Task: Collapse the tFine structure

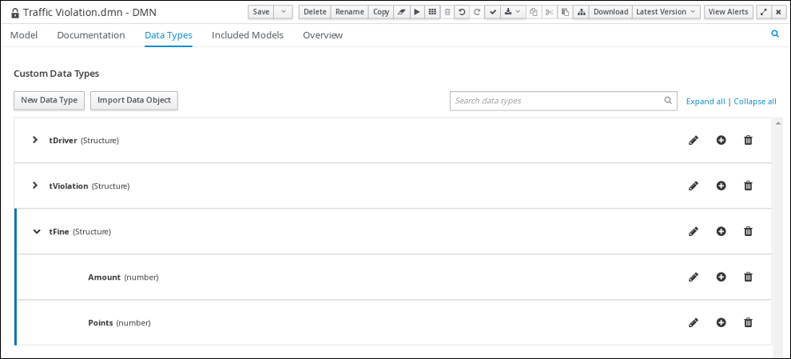Action: [x=36, y=232]
